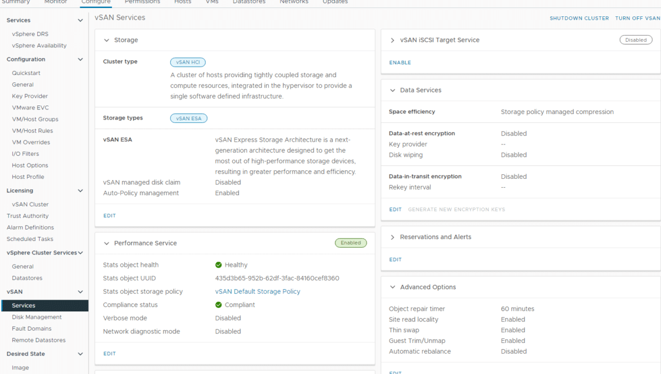
Task: Switch to the Summary tab
Action: (x=16, y=2)
